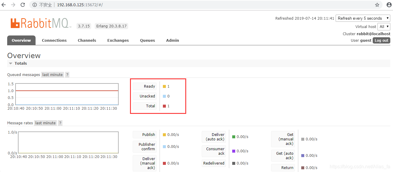Click the brown Return rate swatch
The image size is (393, 172).
(x=303, y=168)
